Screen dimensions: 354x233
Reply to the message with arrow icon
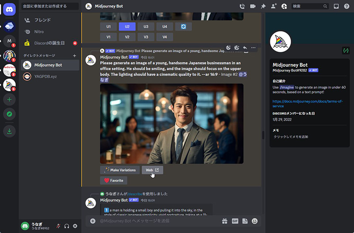point(245,48)
